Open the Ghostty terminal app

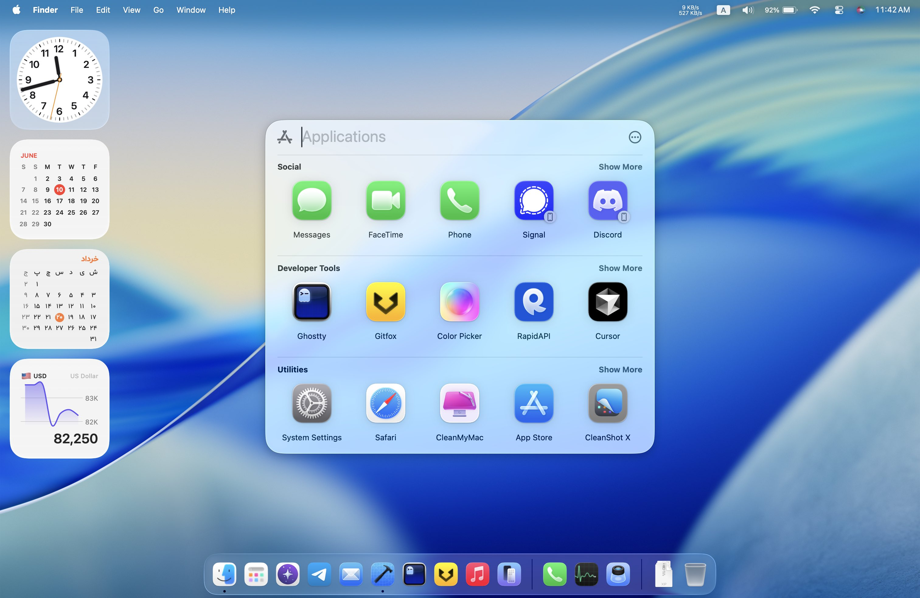[312, 302]
